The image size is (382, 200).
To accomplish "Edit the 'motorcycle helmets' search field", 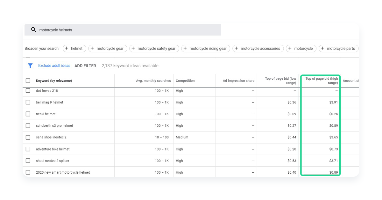I will 123,30.
